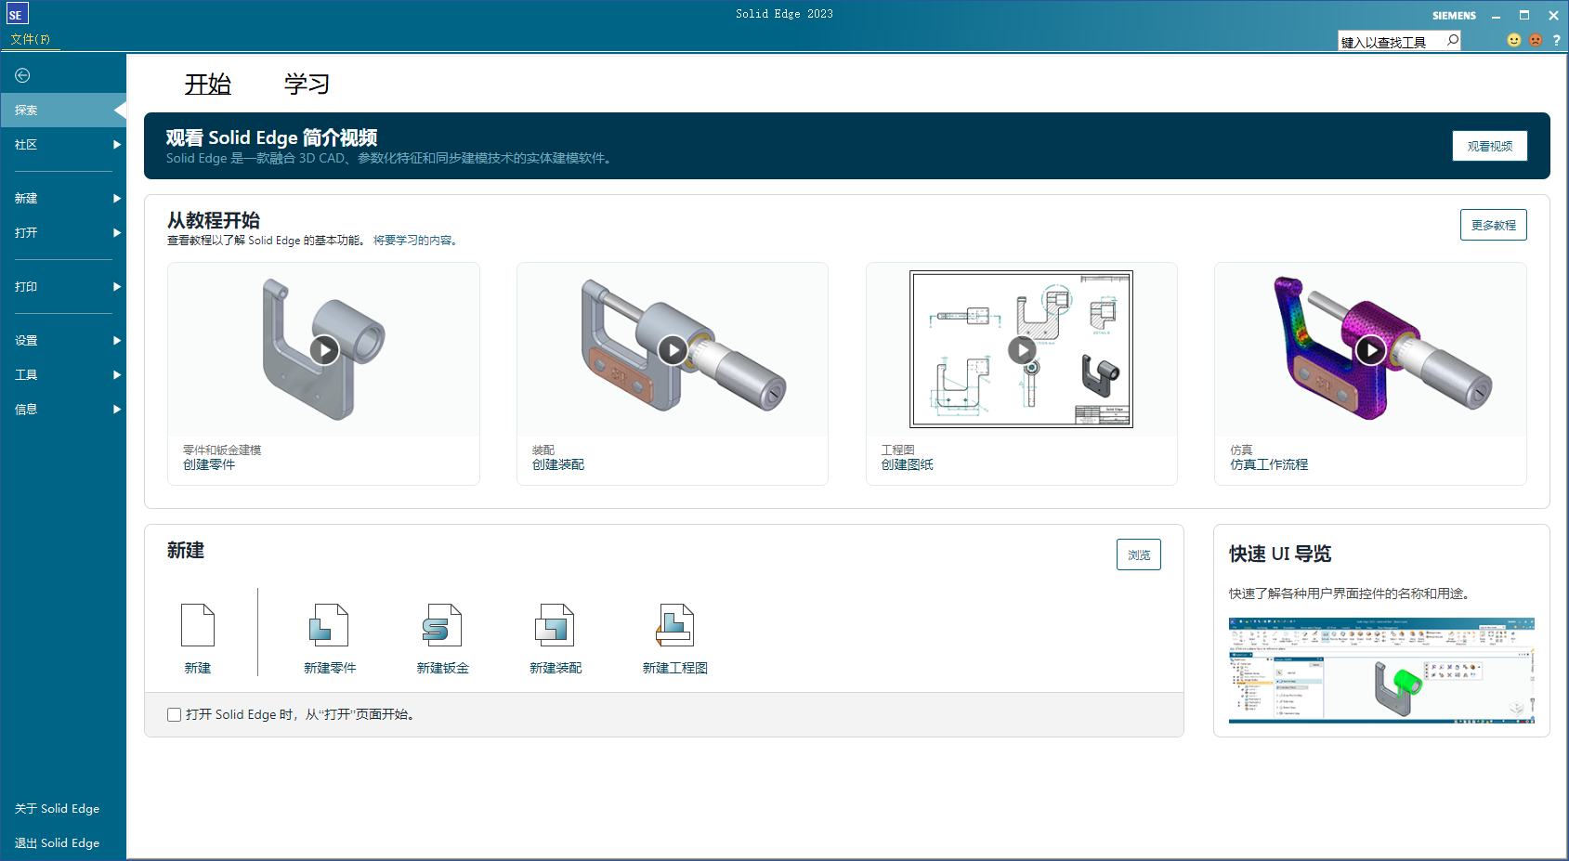The width and height of the screenshot is (1569, 861).
Task: Open the help question mark icon
Action: (x=1557, y=40)
